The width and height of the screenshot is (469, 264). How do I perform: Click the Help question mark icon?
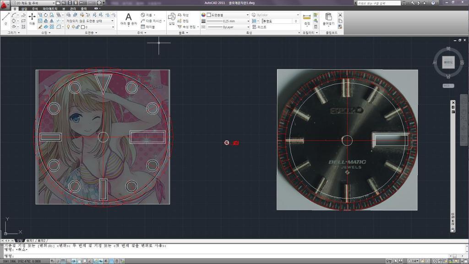click(433, 3)
